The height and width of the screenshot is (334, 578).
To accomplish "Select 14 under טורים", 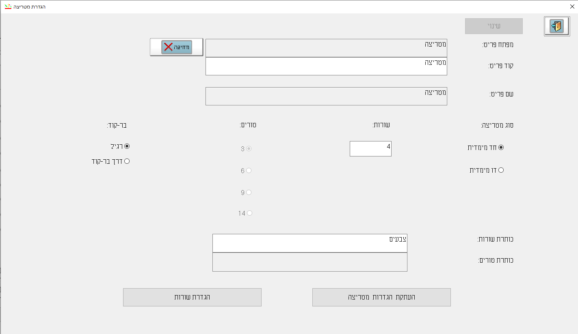I will (x=249, y=213).
